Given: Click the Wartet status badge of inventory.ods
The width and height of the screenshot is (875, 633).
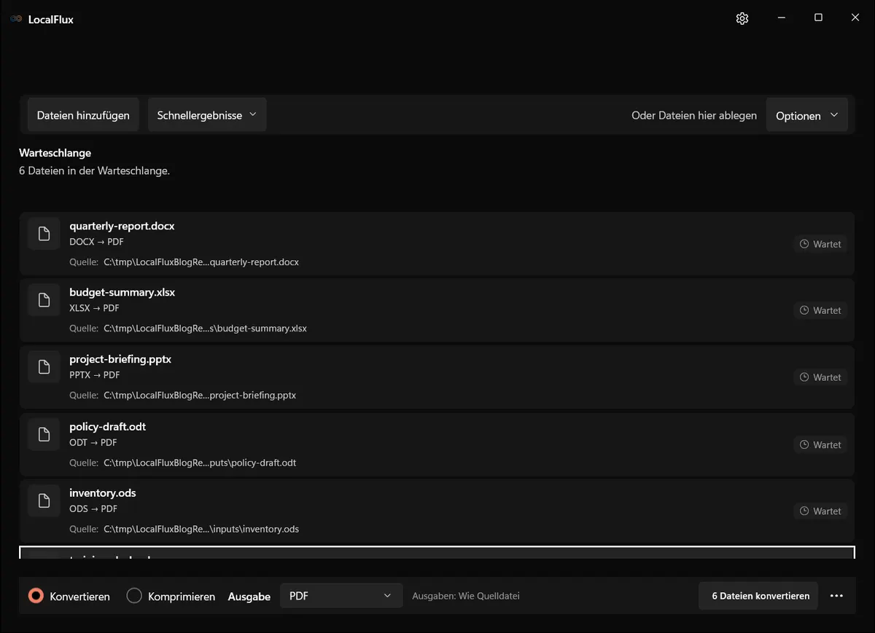Looking at the screenshot, I should click(x=820, y=511).
